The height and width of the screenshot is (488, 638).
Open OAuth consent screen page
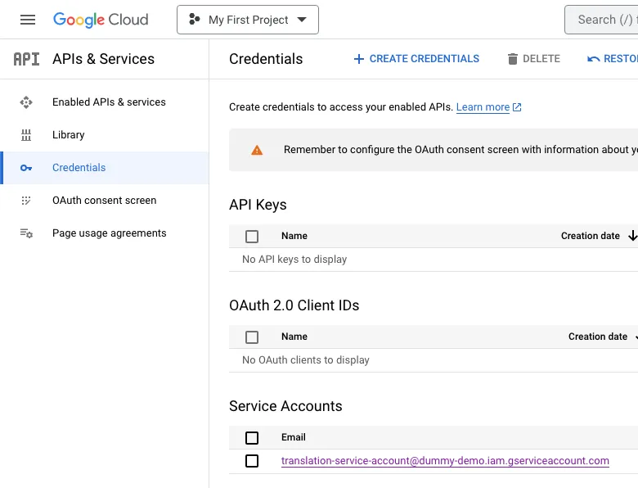(x=104, y=201)
